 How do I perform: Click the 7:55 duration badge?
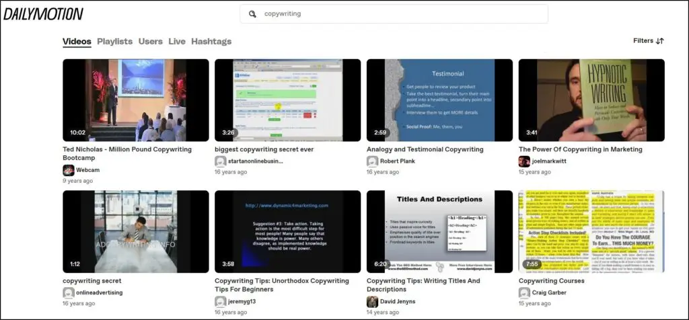(x=532, y=264)
